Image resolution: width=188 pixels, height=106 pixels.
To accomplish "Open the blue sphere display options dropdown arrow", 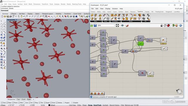I will click(x=182, y=26).
